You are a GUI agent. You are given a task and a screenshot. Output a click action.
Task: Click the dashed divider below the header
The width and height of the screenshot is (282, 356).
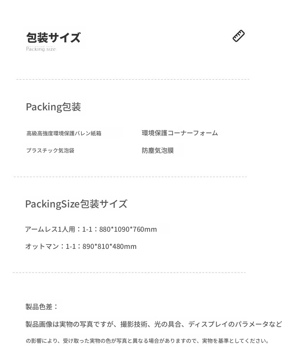coord(133,80)
